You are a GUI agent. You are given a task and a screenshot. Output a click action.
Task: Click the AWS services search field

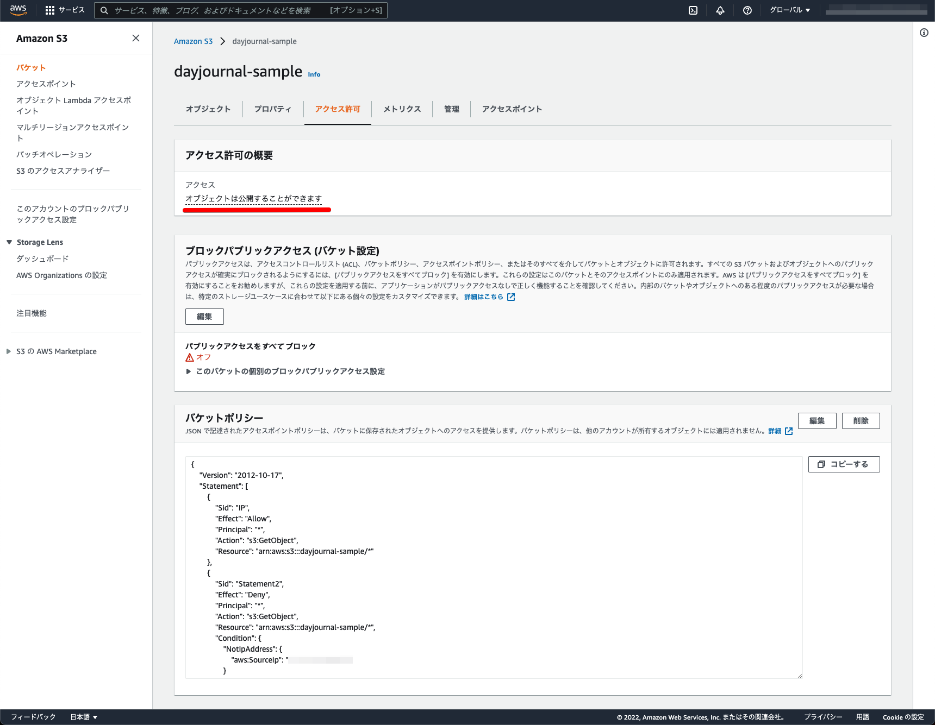tap(241, 10)
